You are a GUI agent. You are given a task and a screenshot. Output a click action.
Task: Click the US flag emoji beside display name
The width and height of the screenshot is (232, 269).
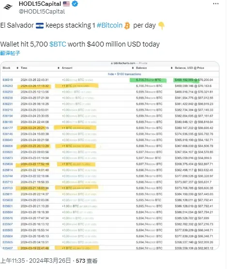tap(66, 3)
